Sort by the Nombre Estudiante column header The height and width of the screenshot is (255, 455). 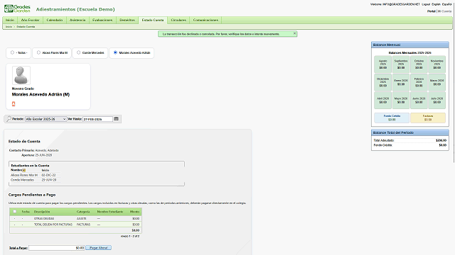(110, 212)
